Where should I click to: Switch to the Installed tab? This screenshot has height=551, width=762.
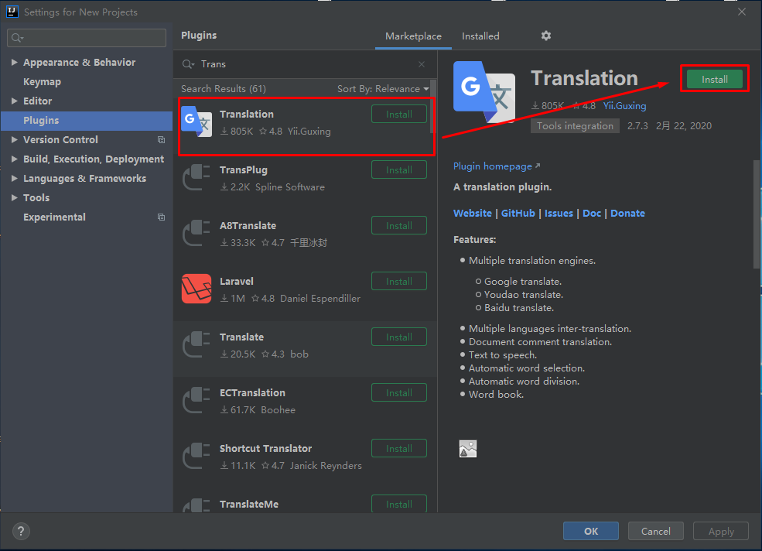click(x=480, y=36)
